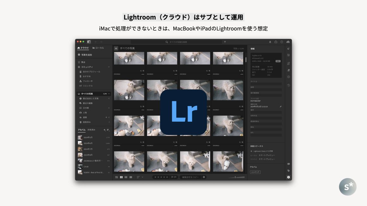Open the Keywords tag panel icon
The height and width of the screenshot is (206, 367).
pyautogui.click(x=288, y=170)
